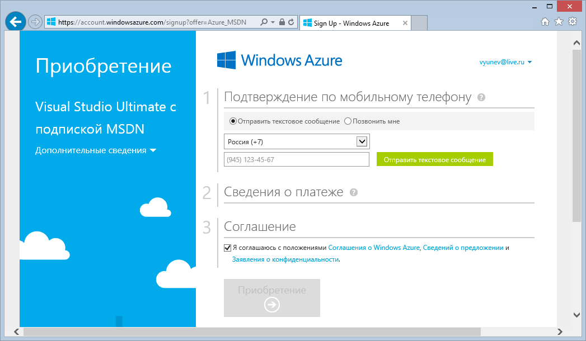586x341 pixels.
Task: Click the Подтверждение по мобильному телефону heading
Action: (348, 97)
